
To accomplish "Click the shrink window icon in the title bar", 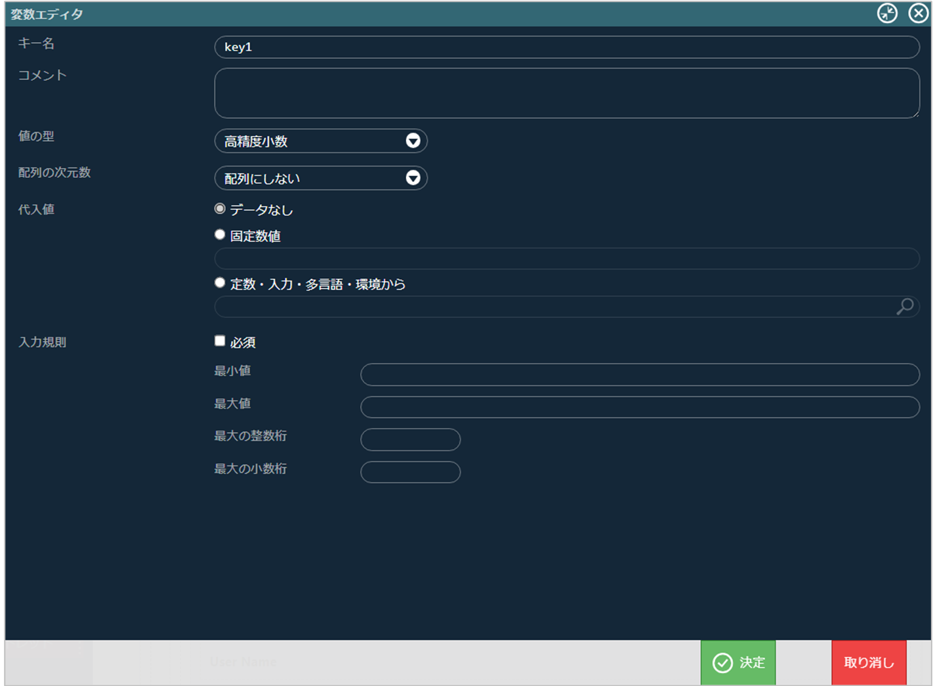I will pyautogui.click(x=887, y=14).
